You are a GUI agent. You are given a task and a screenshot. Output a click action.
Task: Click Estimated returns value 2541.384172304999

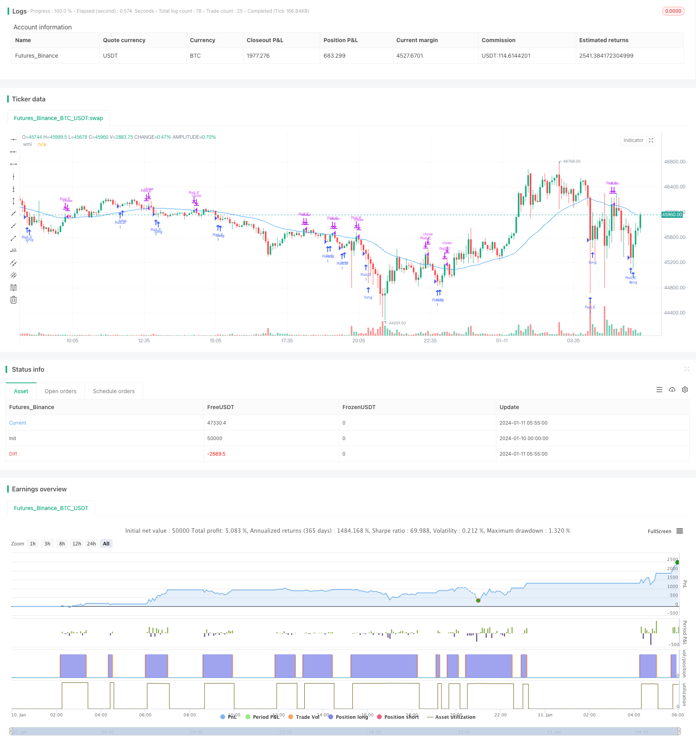pos(606,56)
